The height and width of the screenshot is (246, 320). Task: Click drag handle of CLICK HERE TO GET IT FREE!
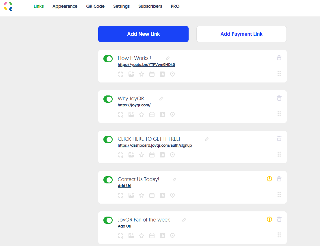pyautogui.click(x=279, y=154)
